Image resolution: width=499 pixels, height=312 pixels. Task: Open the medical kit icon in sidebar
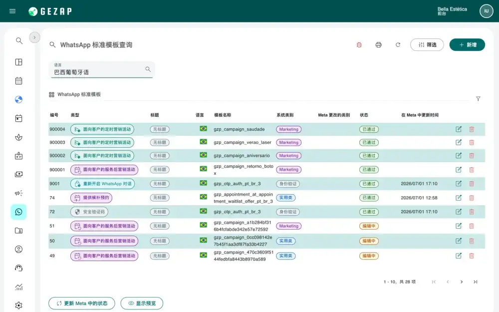[x=19, y=156]
